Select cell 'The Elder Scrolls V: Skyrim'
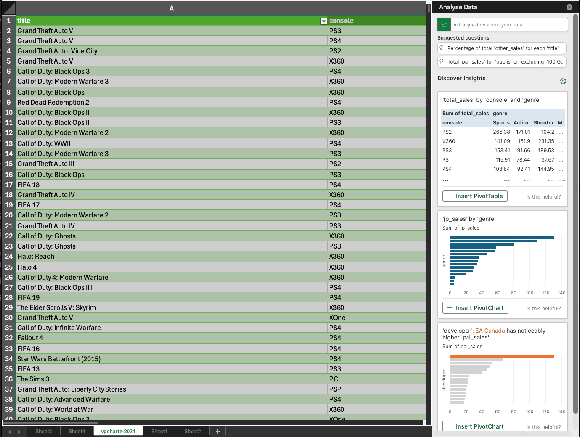Screen dimensions: 580x437 [172, 307]
